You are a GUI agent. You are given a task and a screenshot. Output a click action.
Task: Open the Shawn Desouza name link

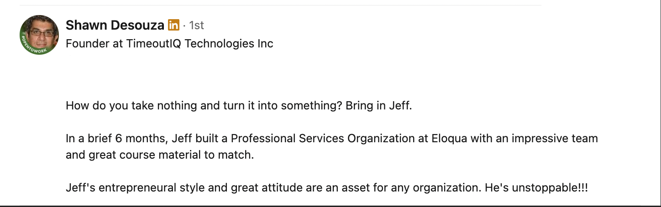(x=115, y=25)
